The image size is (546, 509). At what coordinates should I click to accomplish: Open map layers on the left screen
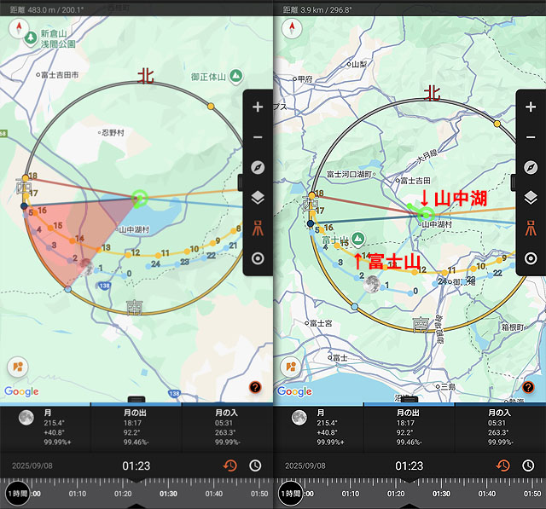258,198
